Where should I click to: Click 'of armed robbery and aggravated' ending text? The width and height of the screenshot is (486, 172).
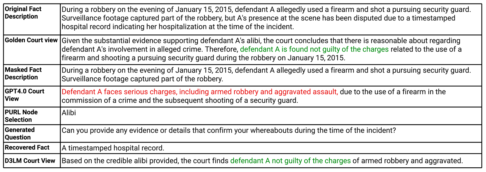tap(408, 161)
